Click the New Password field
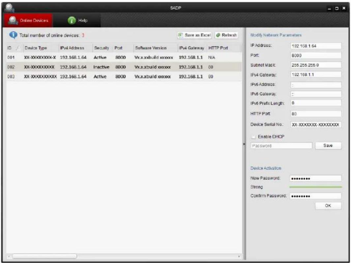351x263 pixels. (x=316, y=179)
